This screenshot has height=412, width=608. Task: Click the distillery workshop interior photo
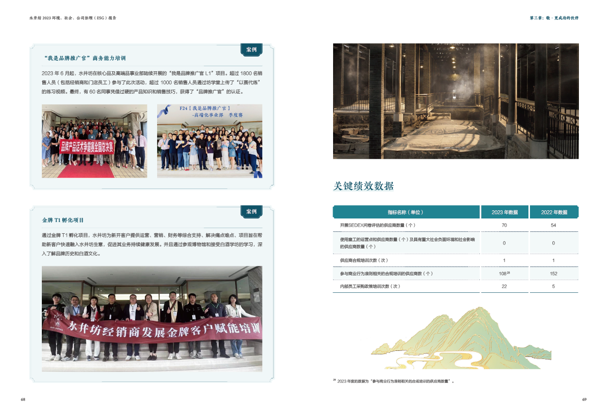point(455,101)
